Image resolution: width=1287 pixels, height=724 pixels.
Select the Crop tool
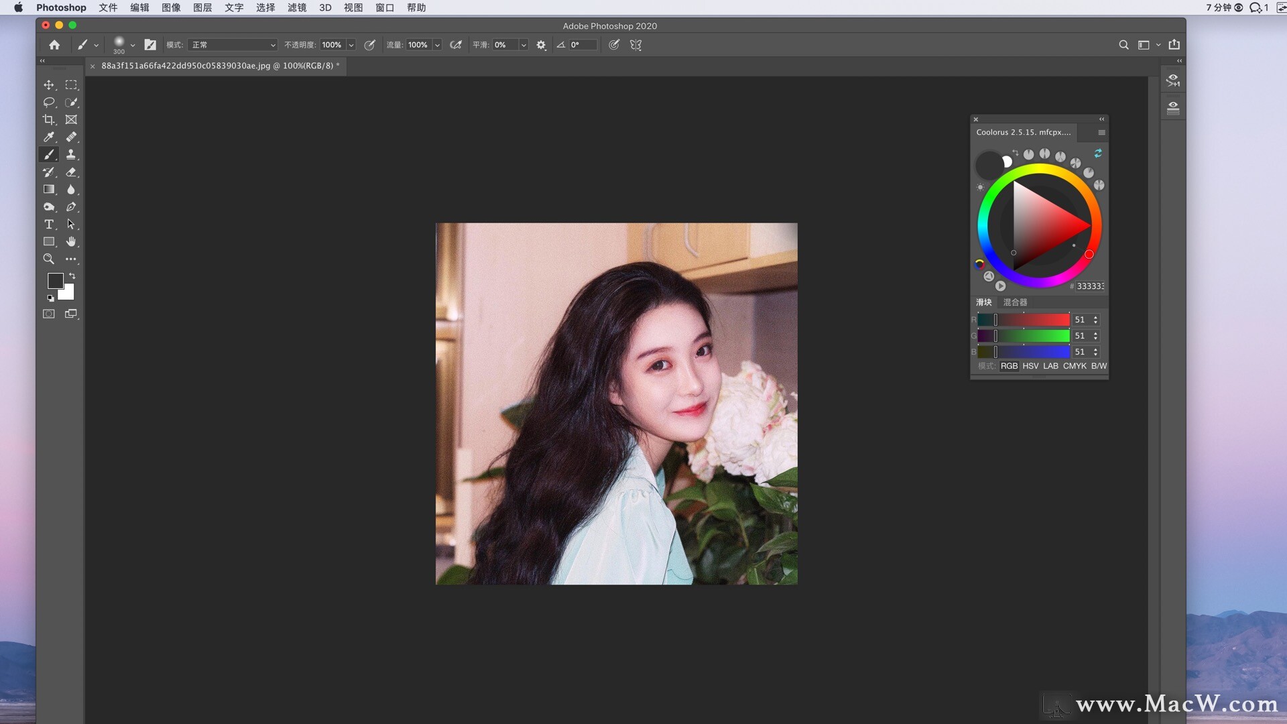pos(49,120)
